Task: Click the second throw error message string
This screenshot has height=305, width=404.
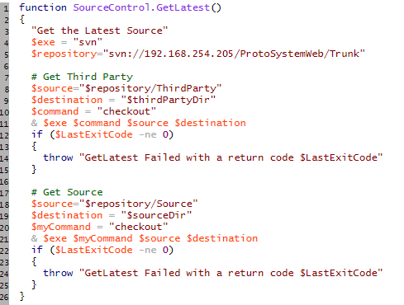Action: pos(231,273)
